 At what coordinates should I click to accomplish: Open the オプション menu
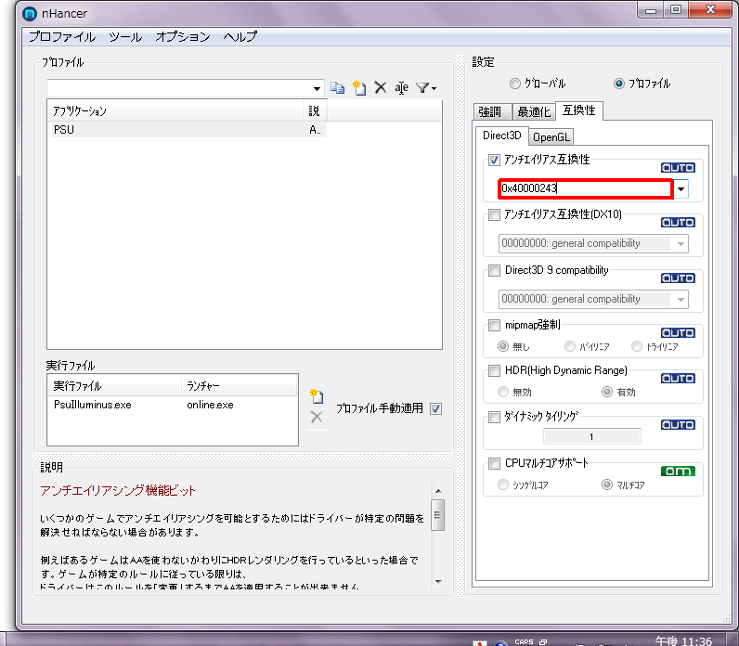[x=183, y=37]
